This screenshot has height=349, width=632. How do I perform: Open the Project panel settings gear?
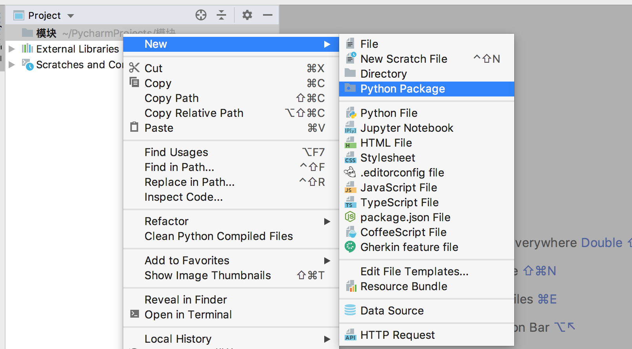tap(247, 15)
